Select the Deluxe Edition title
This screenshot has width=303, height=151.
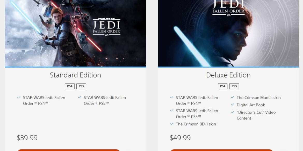[x=228, y=75]
